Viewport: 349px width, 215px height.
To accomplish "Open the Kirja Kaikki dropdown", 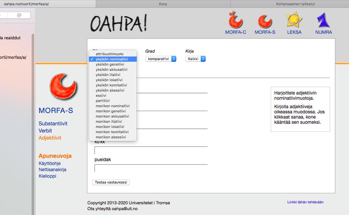I will (195, 59).
